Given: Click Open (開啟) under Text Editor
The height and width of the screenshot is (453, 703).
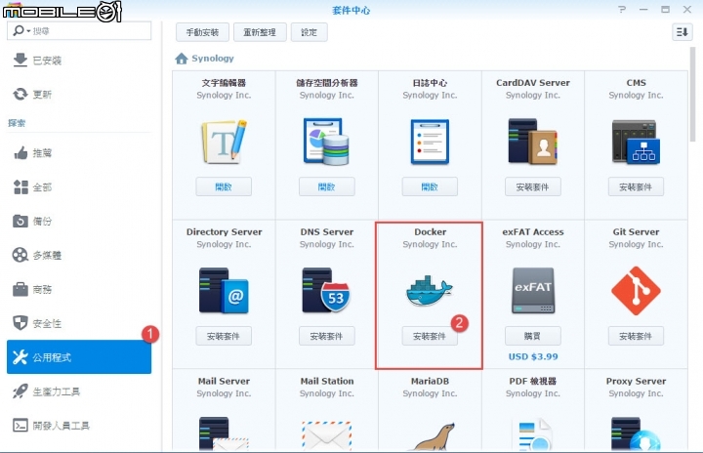Looking at the screenshot, I should point(224,186).
